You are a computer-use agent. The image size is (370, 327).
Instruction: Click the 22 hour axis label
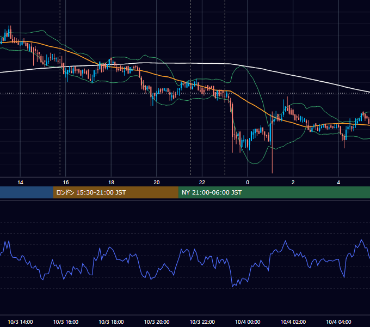[x=202, y=183]
